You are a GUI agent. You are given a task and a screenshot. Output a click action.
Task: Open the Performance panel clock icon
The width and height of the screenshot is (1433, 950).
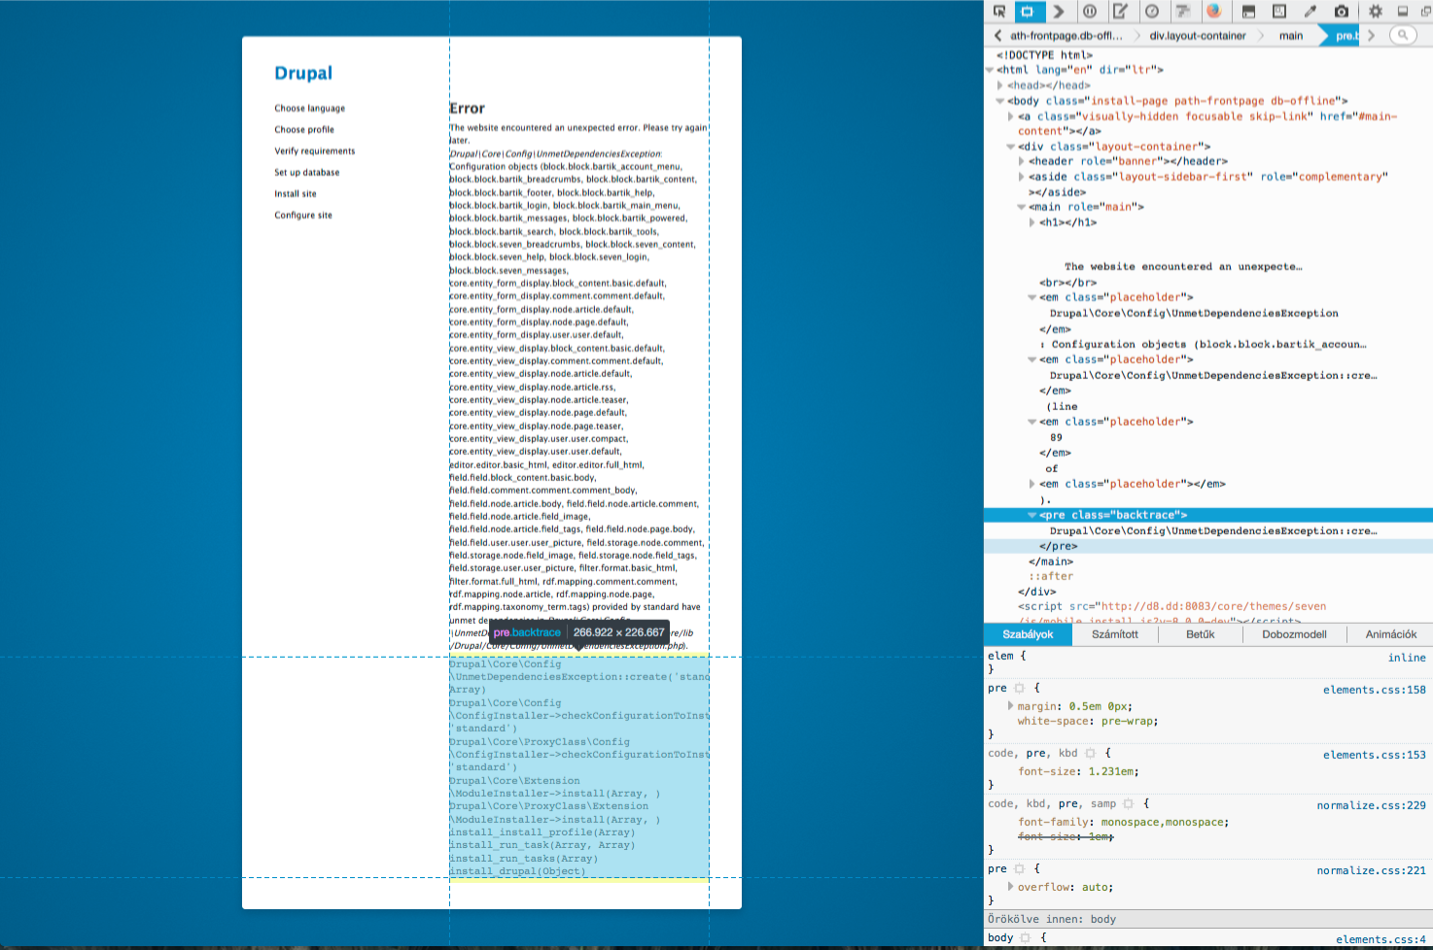[x=1152, y=12]
